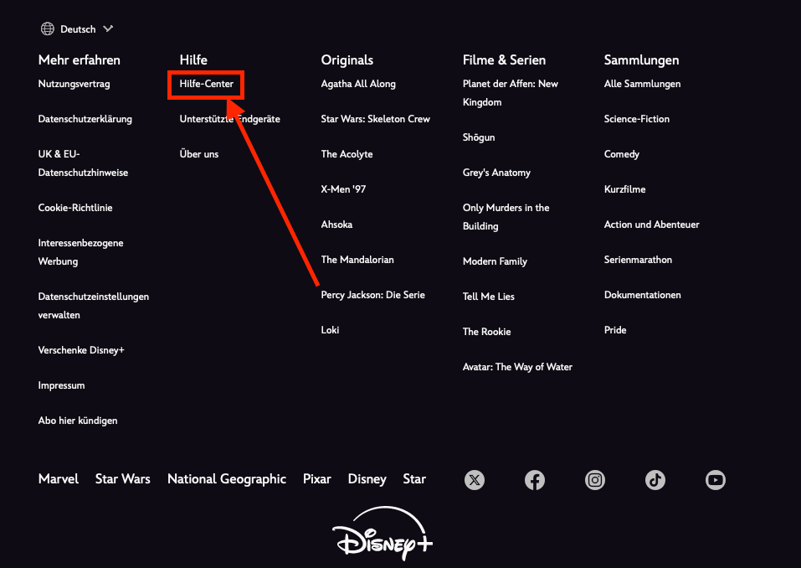801x568 pixels.
Task: Switch to the Pixar brand section
Action: coord(316,478)
